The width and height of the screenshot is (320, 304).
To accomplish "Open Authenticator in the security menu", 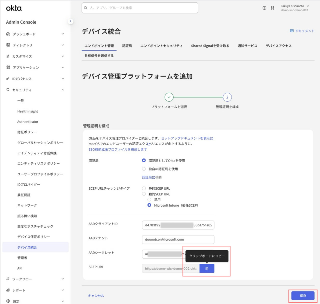I will pos(28,122).
